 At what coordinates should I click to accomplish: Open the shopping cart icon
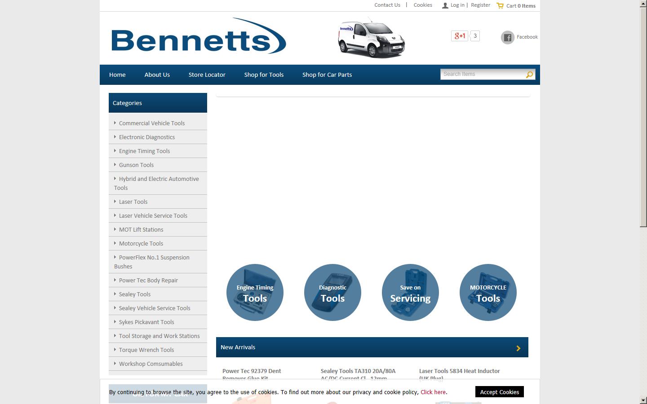500,5
